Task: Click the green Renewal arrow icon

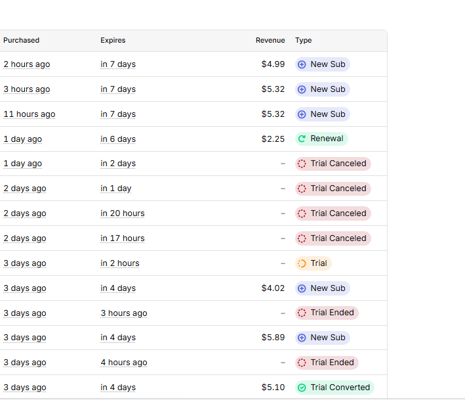Action: pos(302,139)
